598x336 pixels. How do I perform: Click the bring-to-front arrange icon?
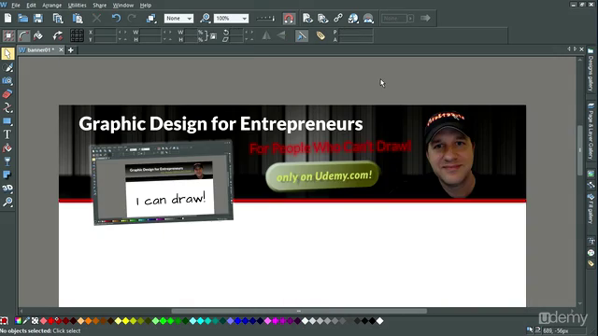pos(151,19)
